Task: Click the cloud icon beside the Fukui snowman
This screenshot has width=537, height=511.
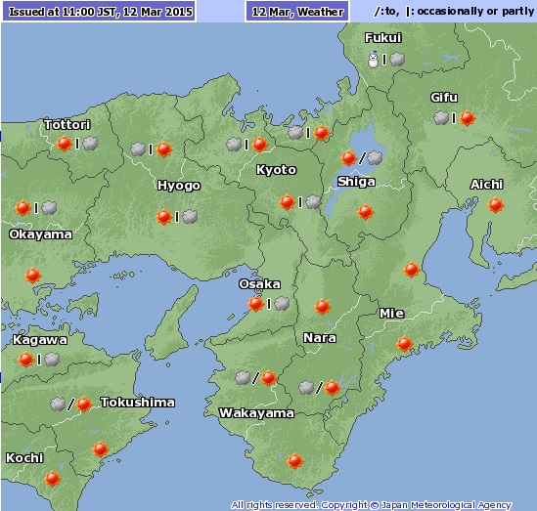Action: click(397, 60)
